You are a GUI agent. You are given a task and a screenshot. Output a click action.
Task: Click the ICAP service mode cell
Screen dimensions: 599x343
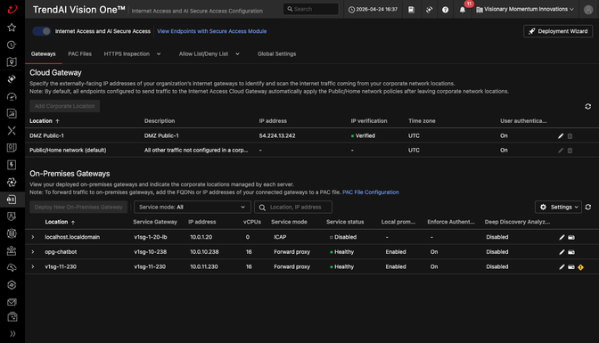click(280, 237)
